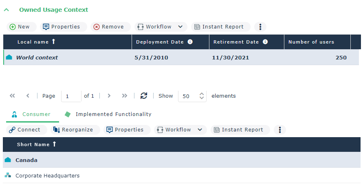Click the page number input field
This screenshot has width=363, height=186.
[x=70, y=96]
